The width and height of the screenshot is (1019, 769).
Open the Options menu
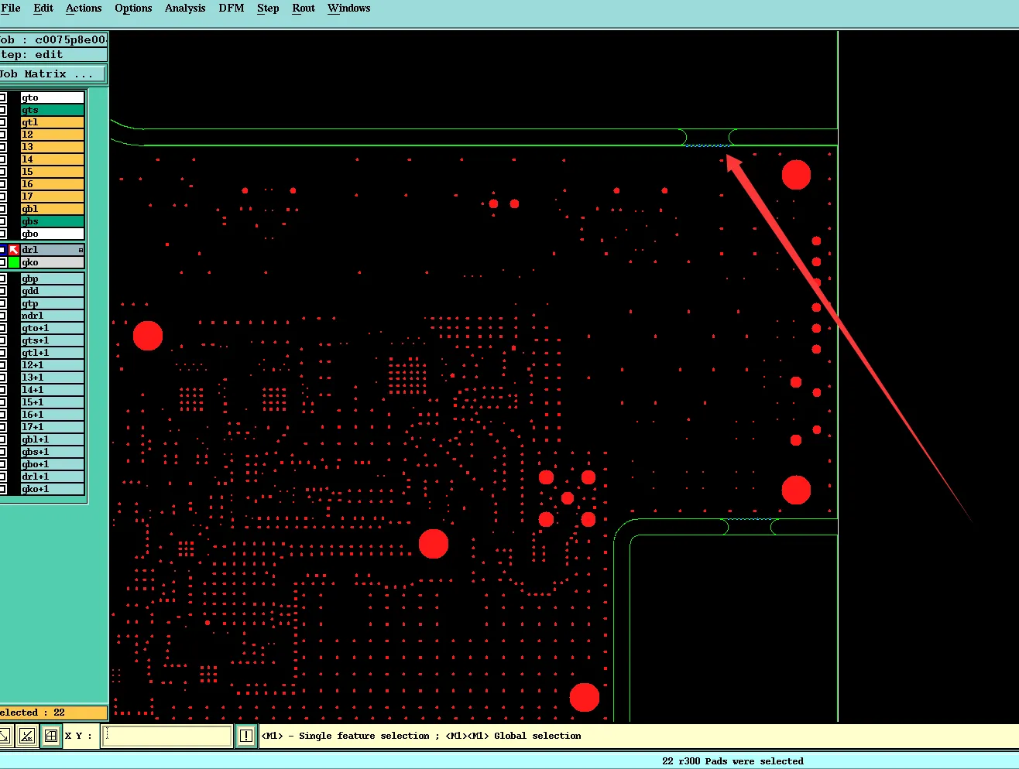pos(133,8)
